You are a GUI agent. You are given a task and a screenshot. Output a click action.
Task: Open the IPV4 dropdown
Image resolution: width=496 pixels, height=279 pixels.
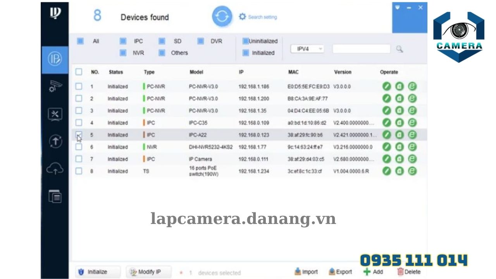click(307, 48)
